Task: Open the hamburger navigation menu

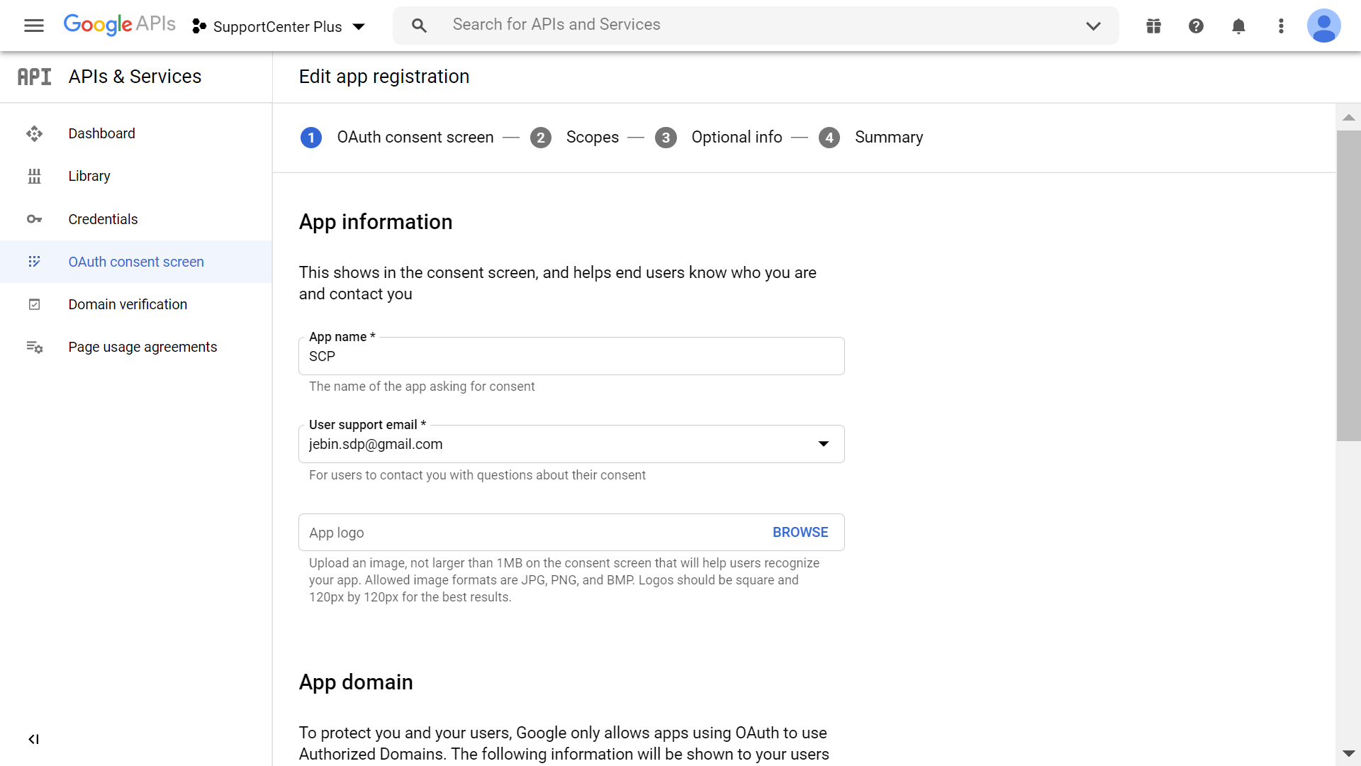Action: tap(33, 26)
